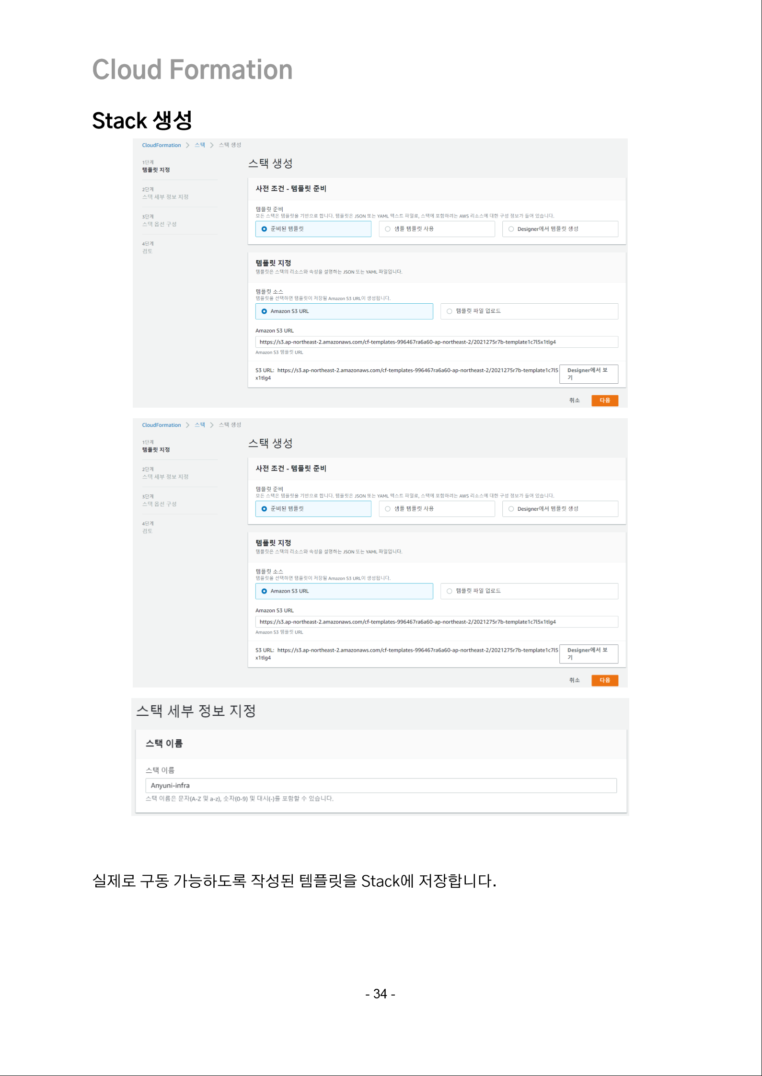Click orange 다음 button in lower screenshot
The image size is (762, 1076).
click(x=605, y=680)
